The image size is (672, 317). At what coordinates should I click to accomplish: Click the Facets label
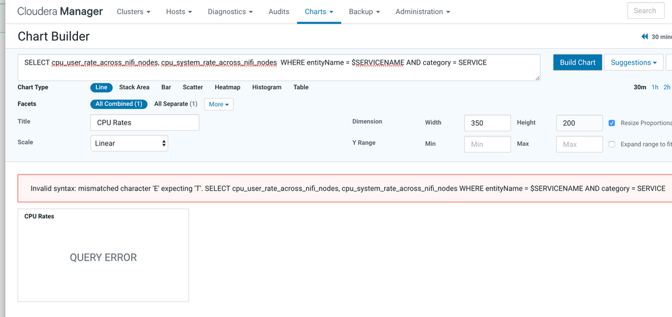click(x=27, y=104)
